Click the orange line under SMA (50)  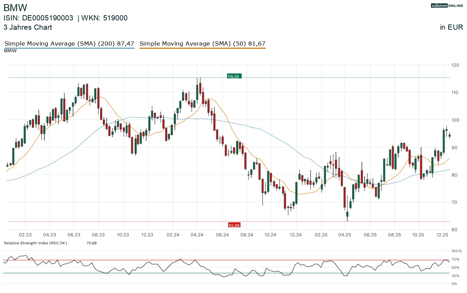coord(202,48)
